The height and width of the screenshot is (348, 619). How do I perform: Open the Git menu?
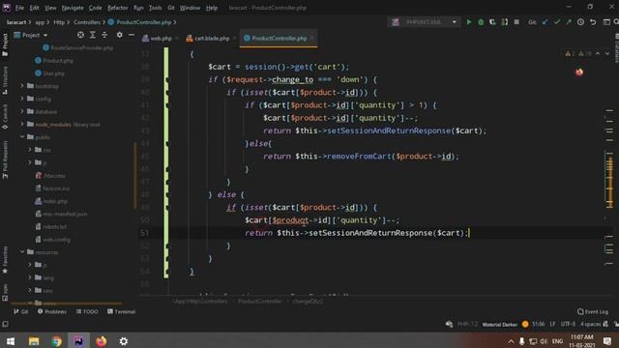[171, 8]
